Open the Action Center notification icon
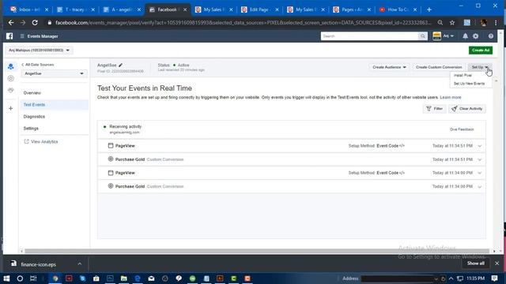 pyautogui.click(x=495, y=278)
